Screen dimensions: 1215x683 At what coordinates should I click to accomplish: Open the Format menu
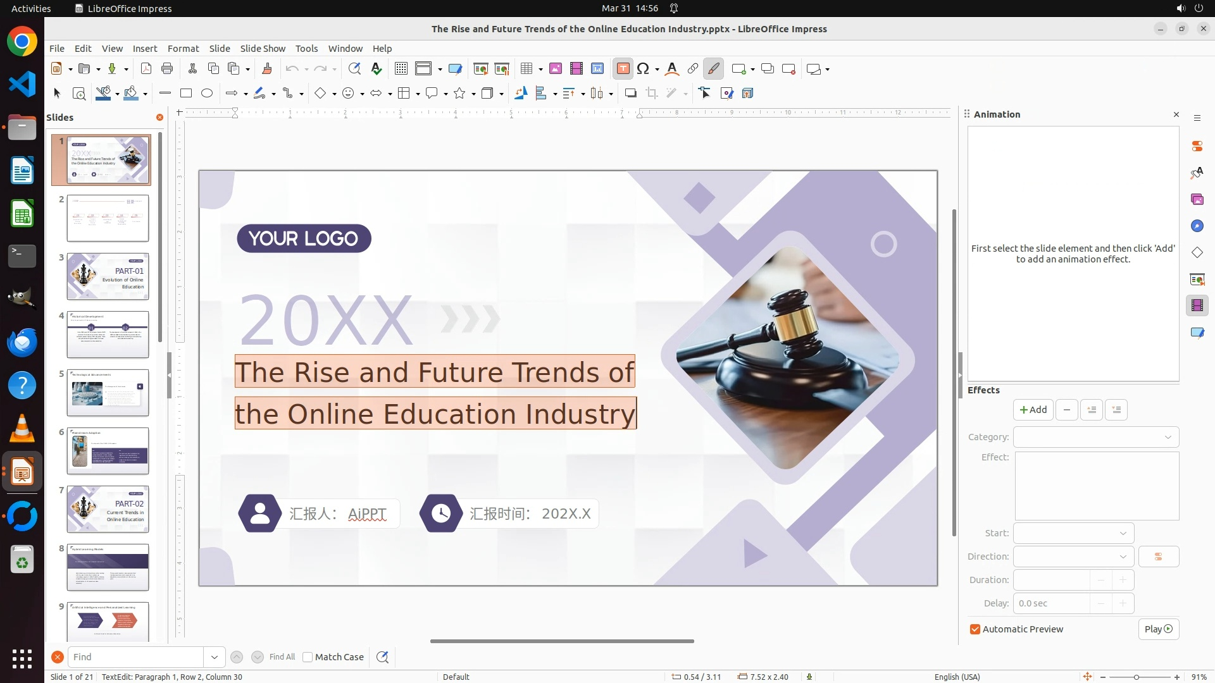click(x=183, y=48)
